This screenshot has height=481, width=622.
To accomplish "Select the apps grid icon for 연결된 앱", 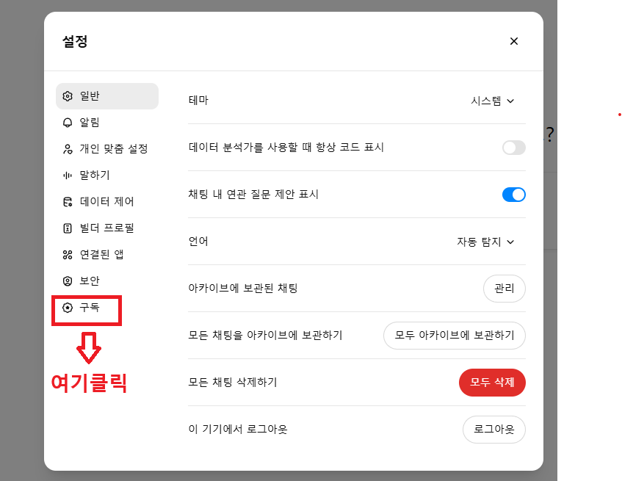I will pyautogui.click(x=68, y=255).
